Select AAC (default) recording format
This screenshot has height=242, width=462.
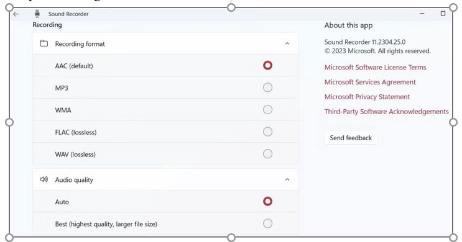[267, 66]
